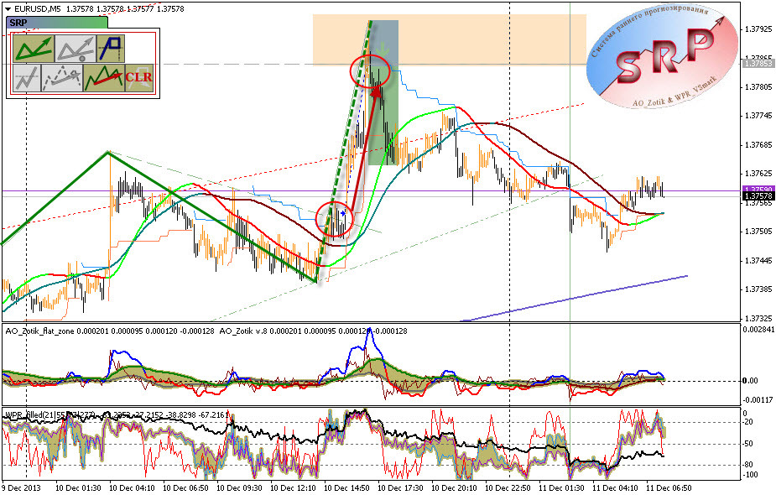
Task: Click the 9 Dec 2013 date label
Action: point(23,488)
